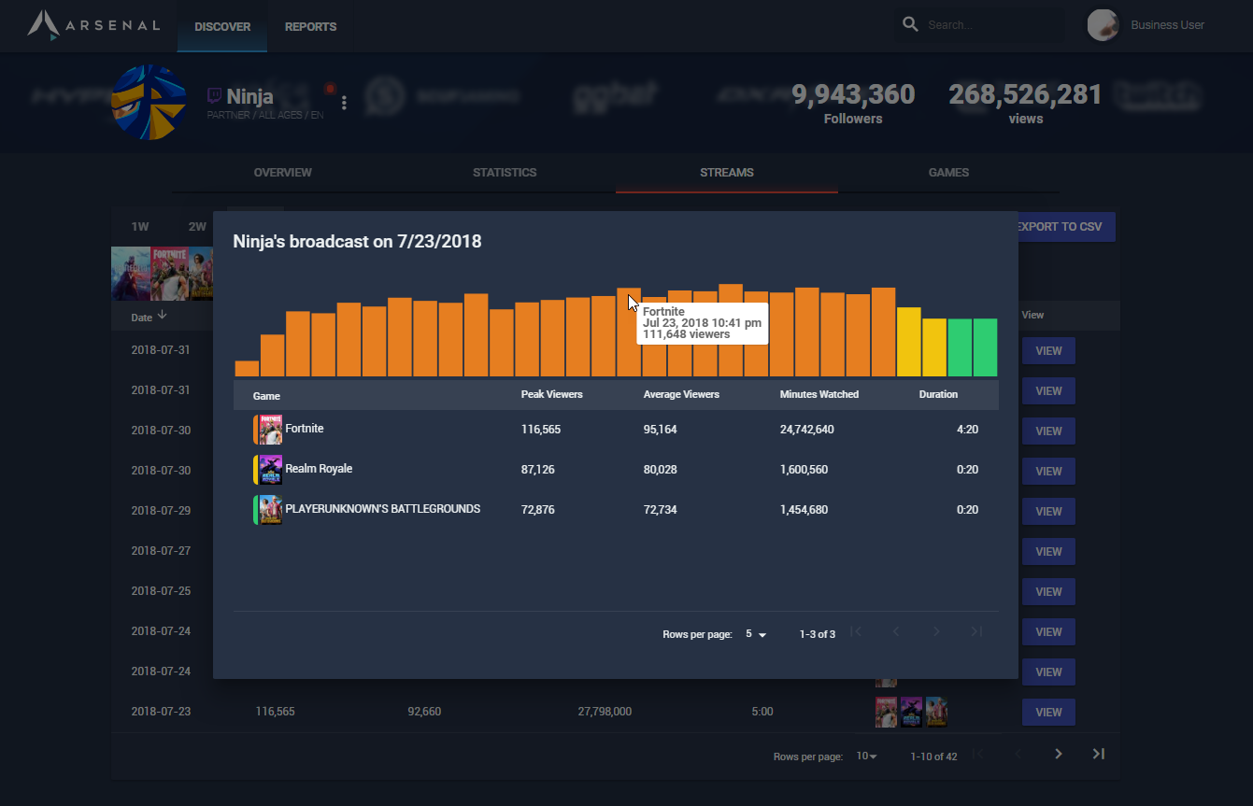Select REPORTS in the top navigation
This screenshot has width=1253, height=806.
(310, 26)
